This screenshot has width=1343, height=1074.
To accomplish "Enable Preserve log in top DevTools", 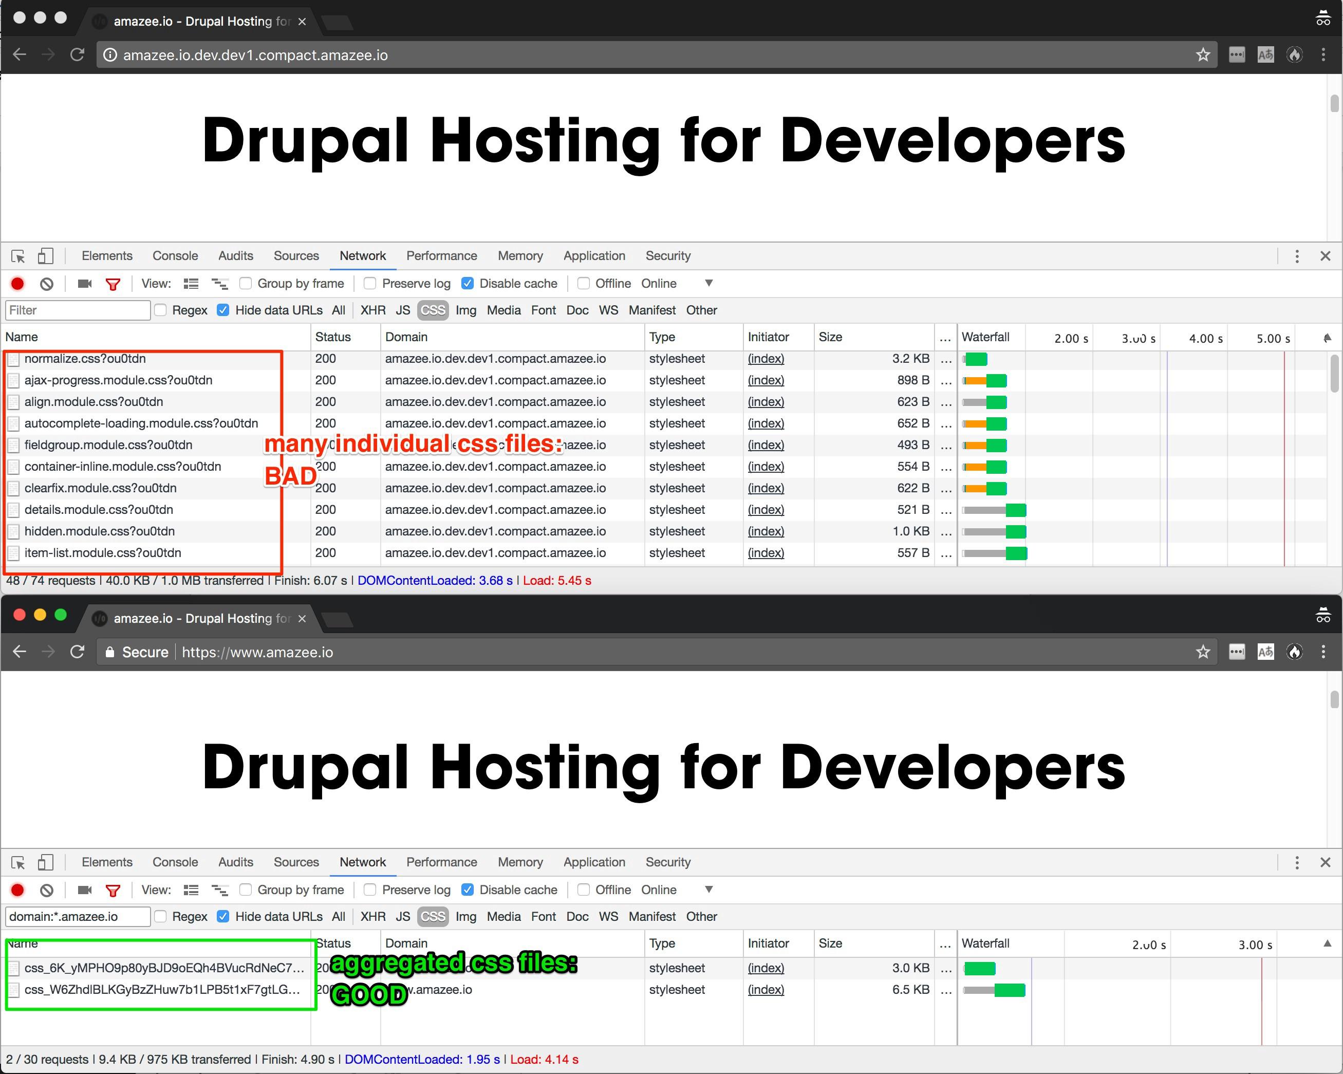I will (x=370, y=284).
